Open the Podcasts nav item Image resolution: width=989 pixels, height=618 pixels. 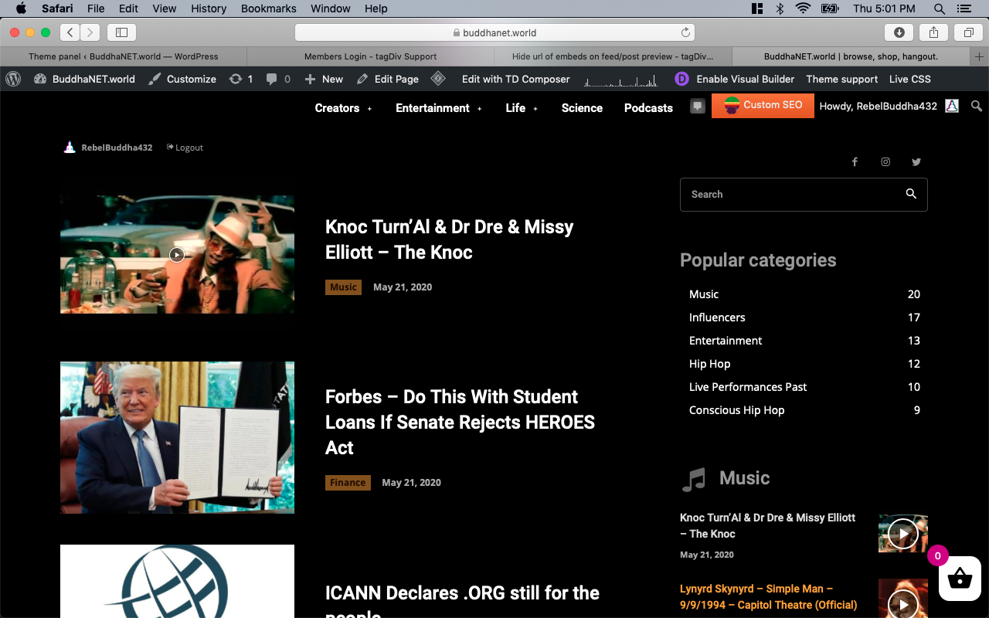pos(648,107)
